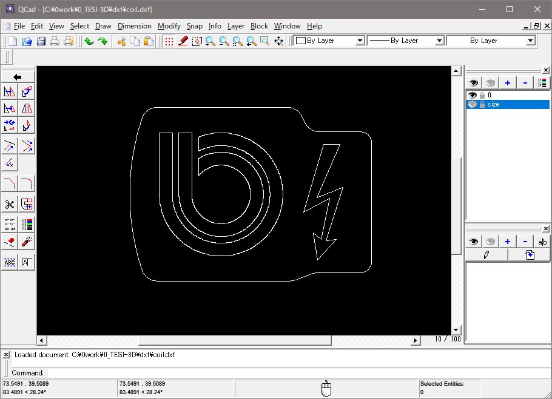This screenshot has width=552, height=399.
Task: Click the Paste clipboard icon
Action: (x=149, y=41)
